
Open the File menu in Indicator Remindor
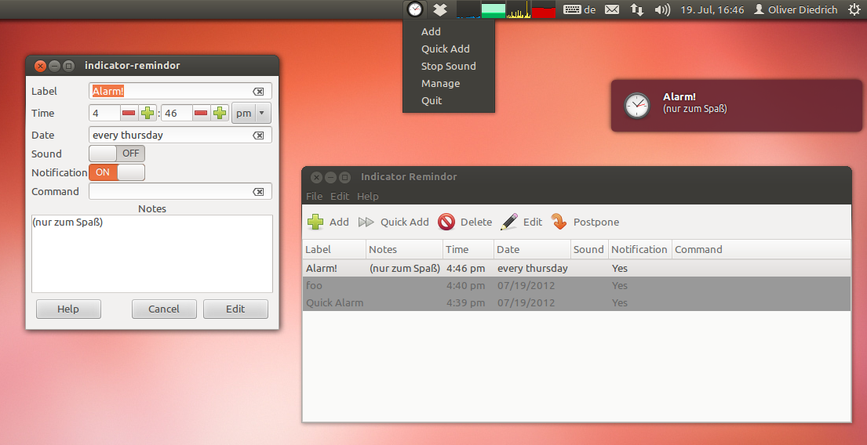pos(314,196)
